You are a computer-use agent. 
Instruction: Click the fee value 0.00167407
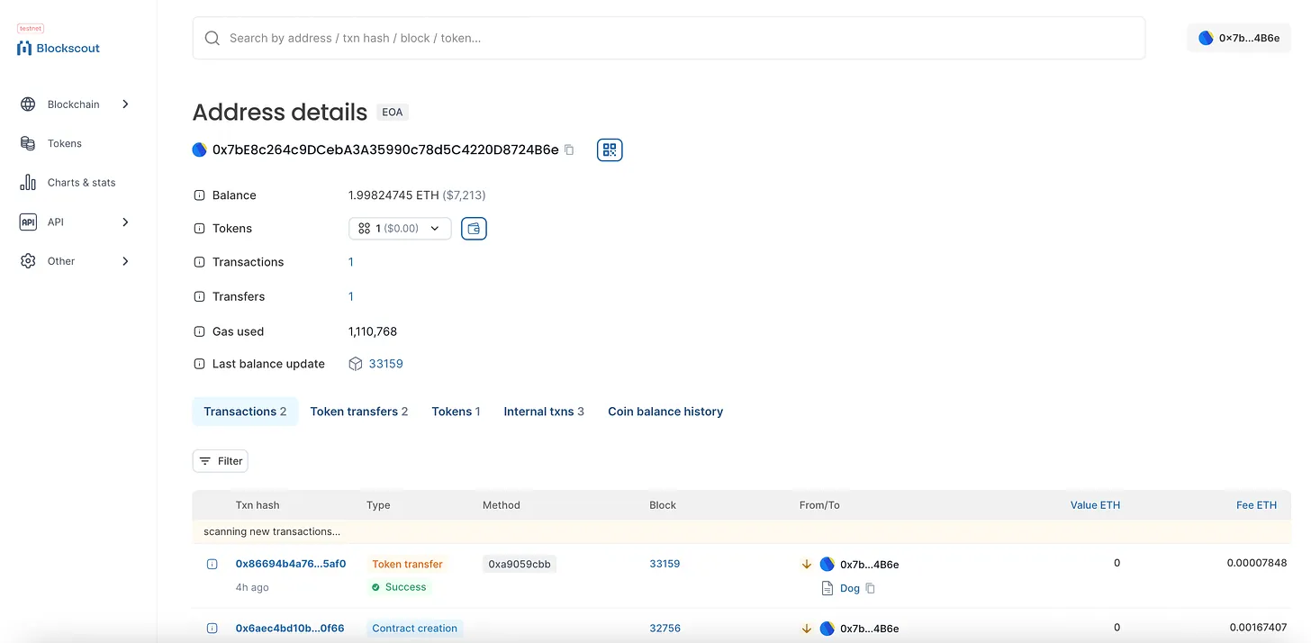click(x=1259, y=628)
